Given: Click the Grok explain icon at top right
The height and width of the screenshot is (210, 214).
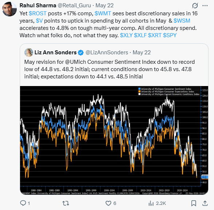Looking at the screenshot, I should 195,5.
